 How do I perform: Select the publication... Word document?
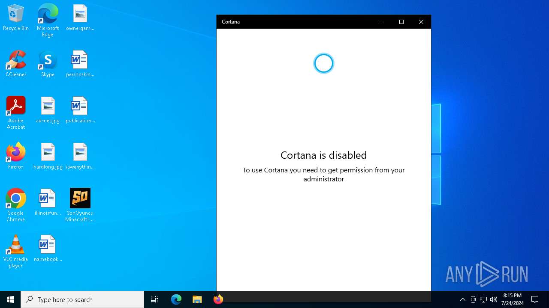click(80, 110)
